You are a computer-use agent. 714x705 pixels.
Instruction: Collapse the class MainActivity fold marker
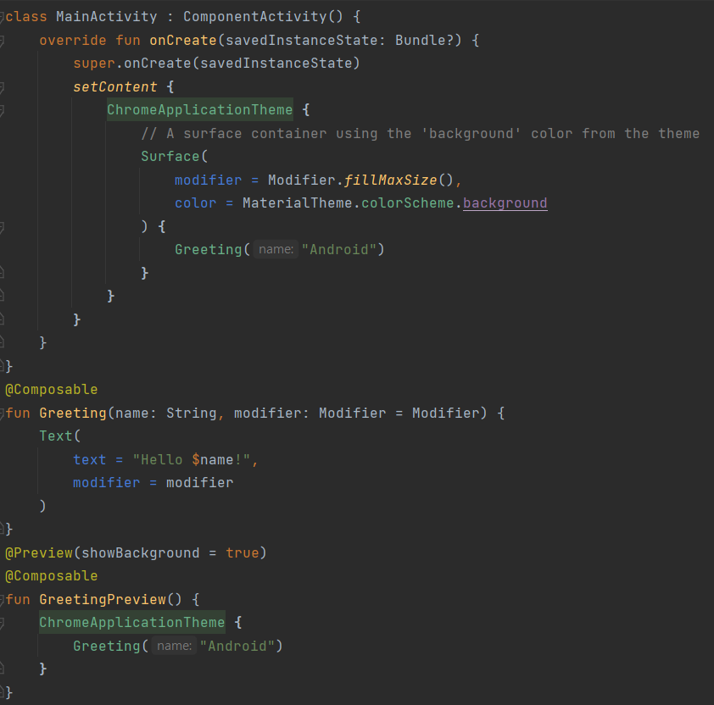coord(2,17)
